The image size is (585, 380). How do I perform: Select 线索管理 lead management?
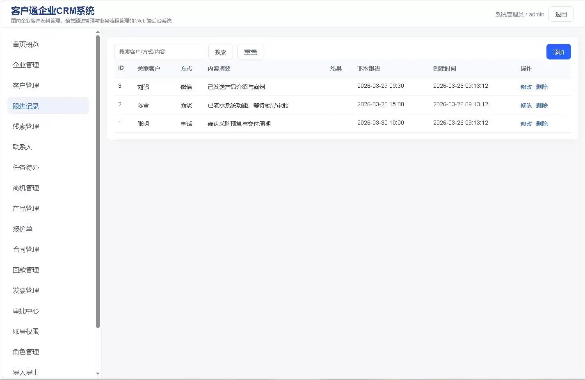tap(26, 126)
